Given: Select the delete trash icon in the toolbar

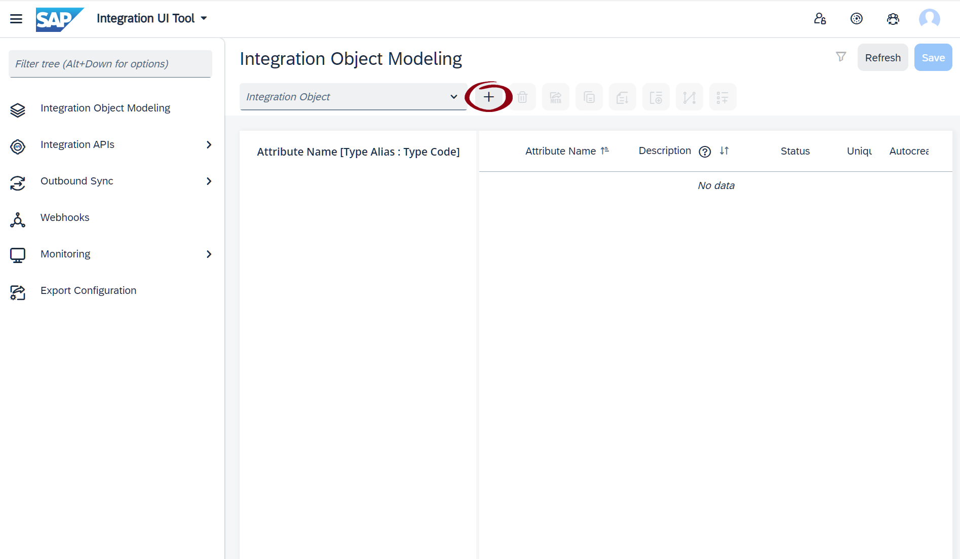Looking at the screenshot, I should pos(522,96).
